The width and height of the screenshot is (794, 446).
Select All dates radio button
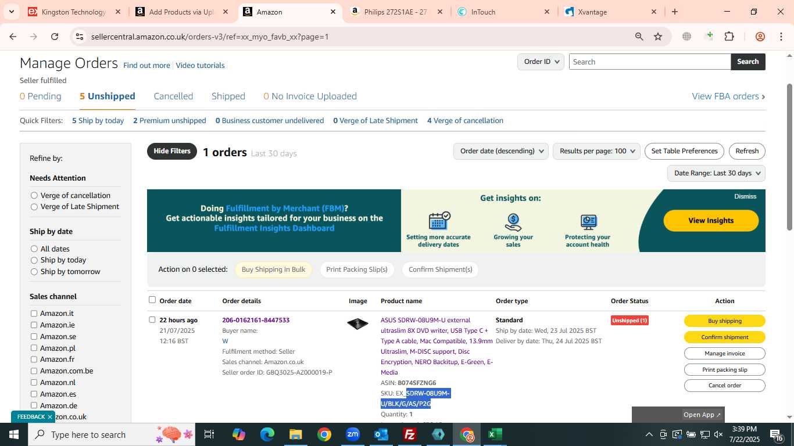(x=34, y=249)
